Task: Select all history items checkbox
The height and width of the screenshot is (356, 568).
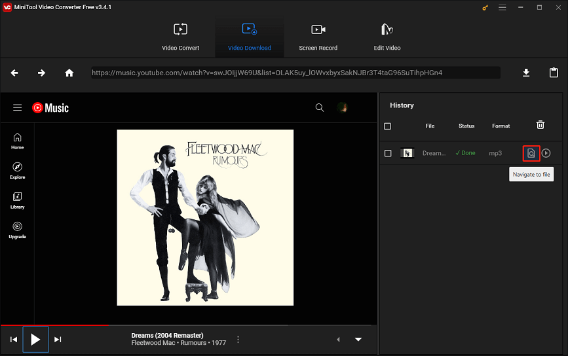Action: [x=388, y=126]
